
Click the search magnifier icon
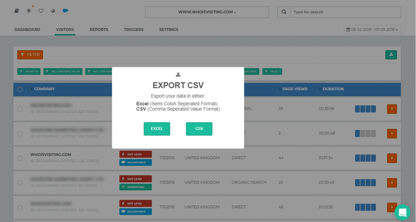click(284, 12)
